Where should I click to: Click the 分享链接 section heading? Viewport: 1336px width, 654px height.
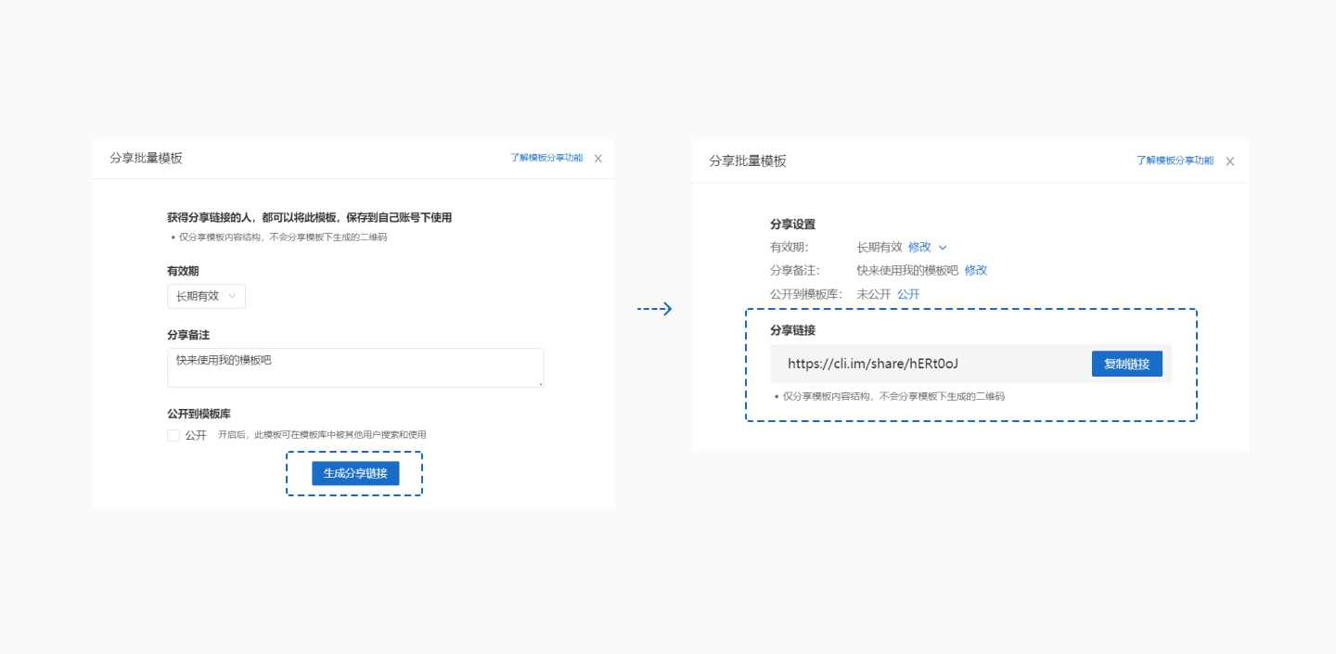tap(792, 330)
